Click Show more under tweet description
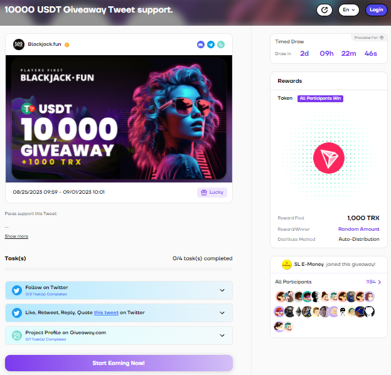The height and width of the screenshot is (375, 391). pos(16,236)
